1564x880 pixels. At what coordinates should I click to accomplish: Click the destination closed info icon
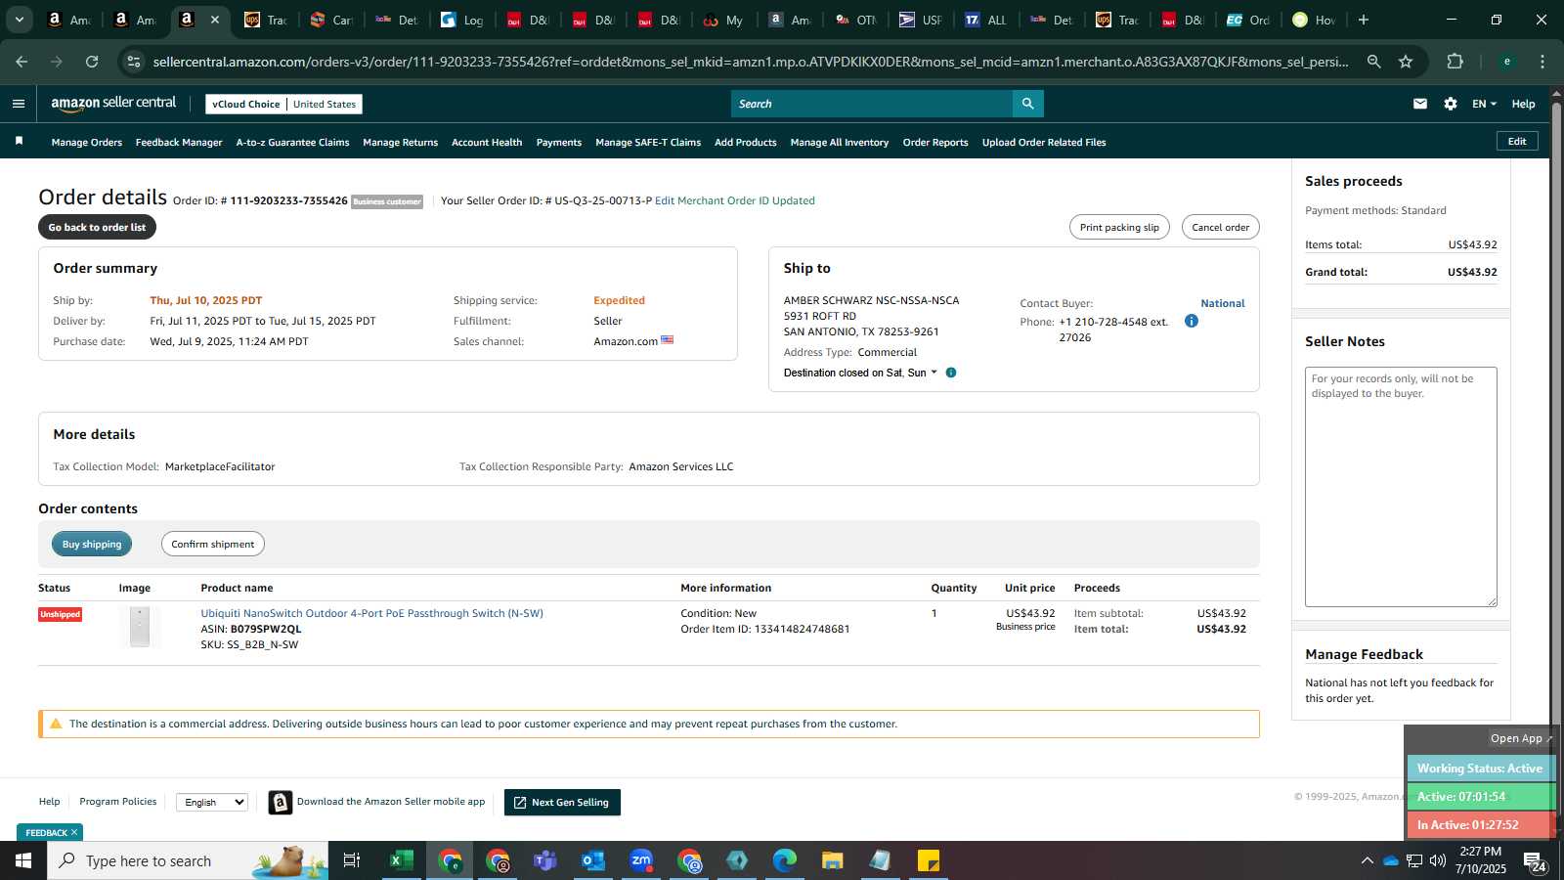[951, 373]
